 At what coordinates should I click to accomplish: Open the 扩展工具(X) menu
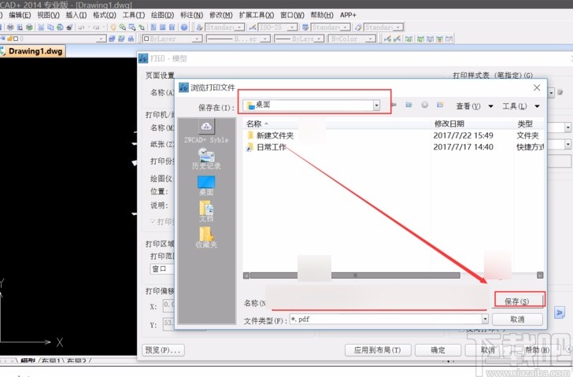pyautogui.click(x=257, y=15)
